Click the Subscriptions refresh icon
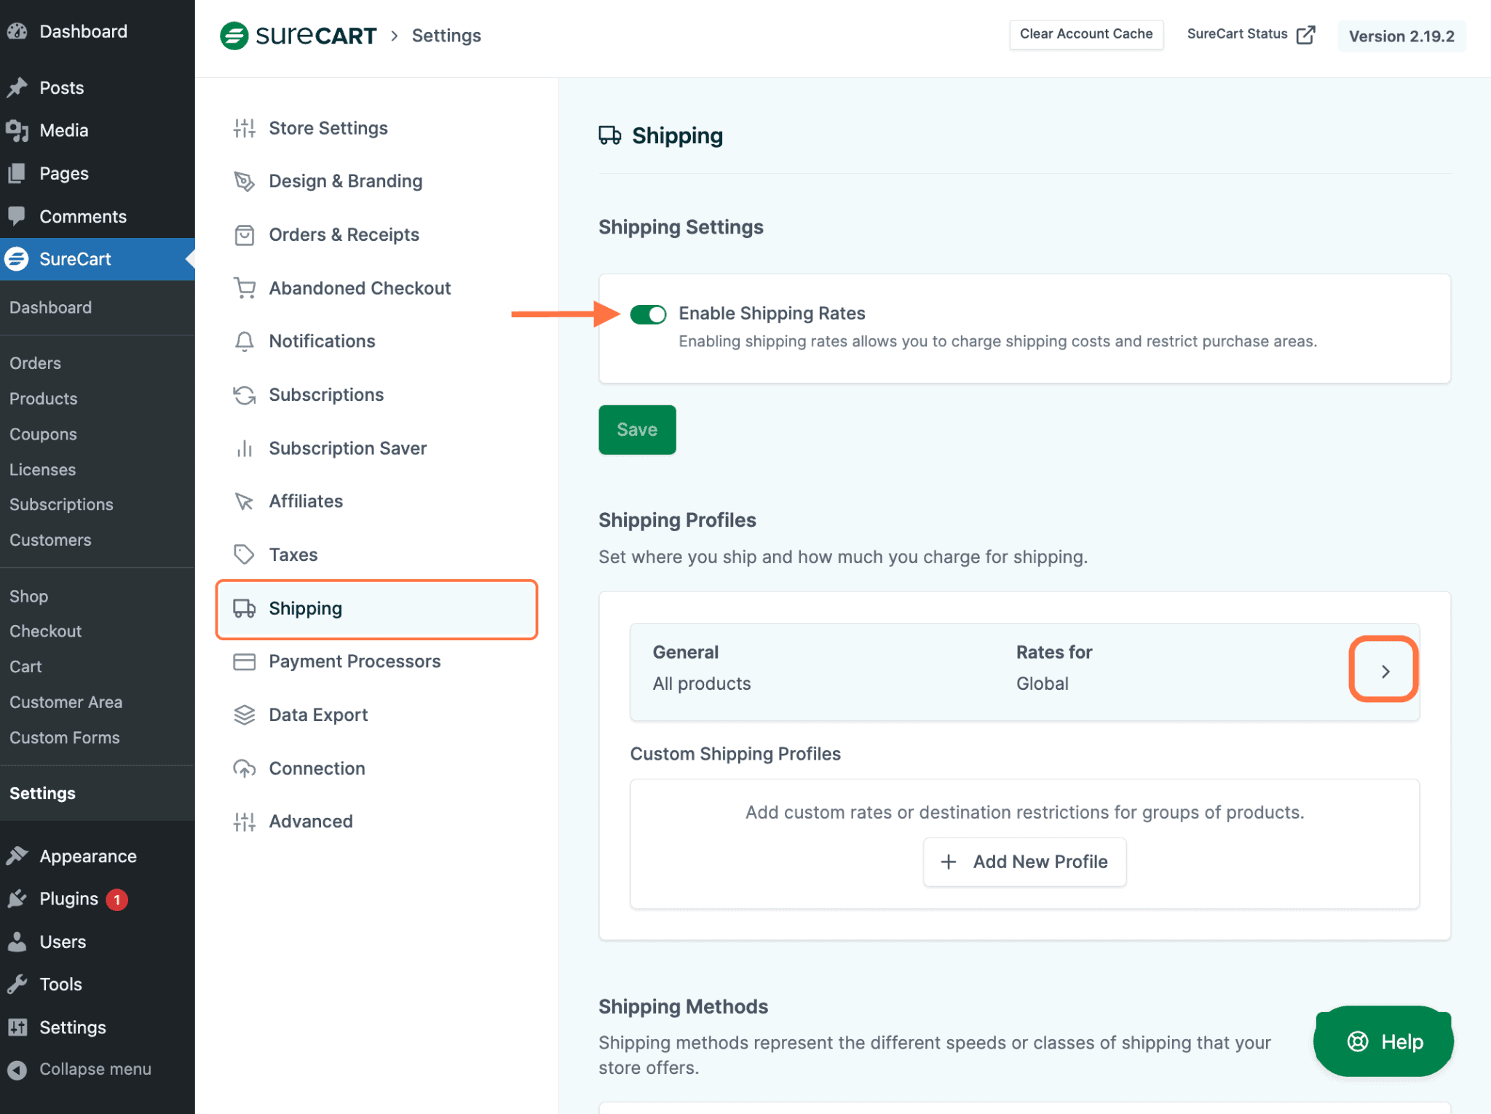 click(x=244, y=394)
